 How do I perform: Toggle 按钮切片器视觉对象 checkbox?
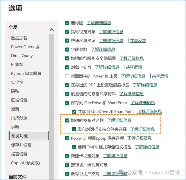[67, 165]
